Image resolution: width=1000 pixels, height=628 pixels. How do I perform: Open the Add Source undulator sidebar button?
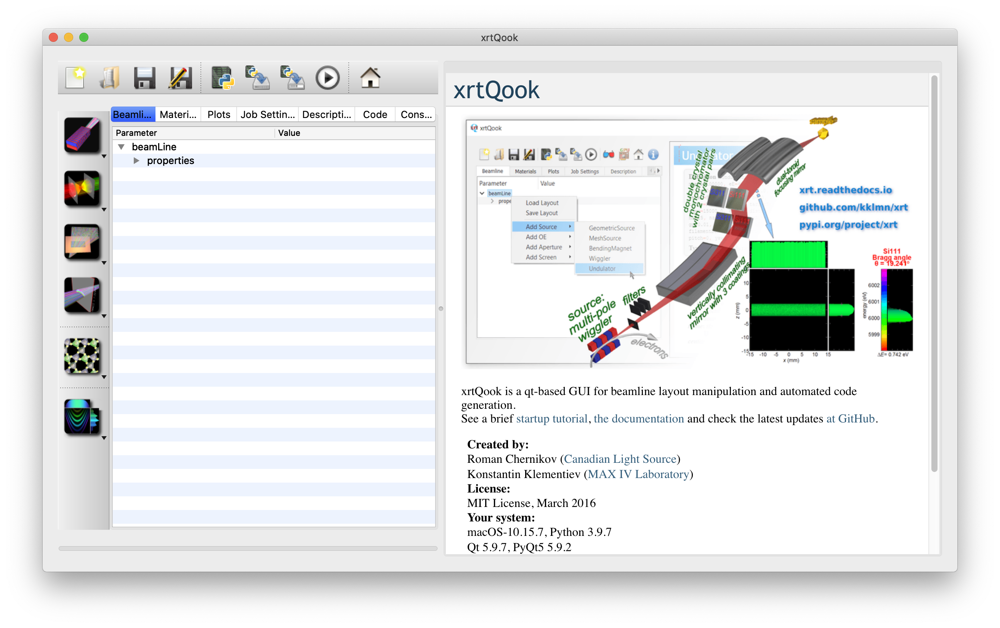pyautogui.click(x=82, y=135)
